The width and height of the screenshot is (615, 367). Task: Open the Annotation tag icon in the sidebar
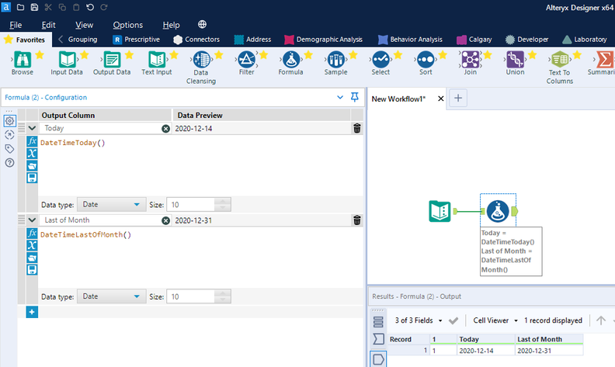[9, 149]
